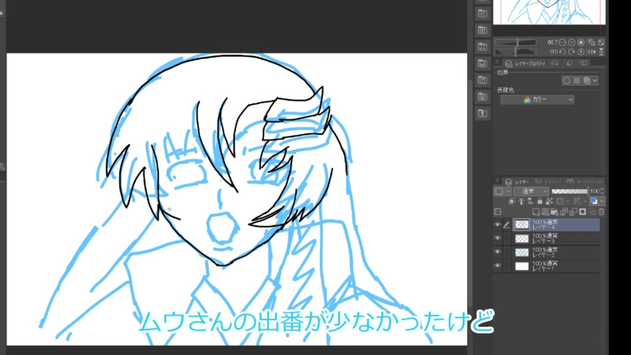Click the opacity value stepper arrows
The height and width of the screenshot is (355, 631).
tap(602, 191)
